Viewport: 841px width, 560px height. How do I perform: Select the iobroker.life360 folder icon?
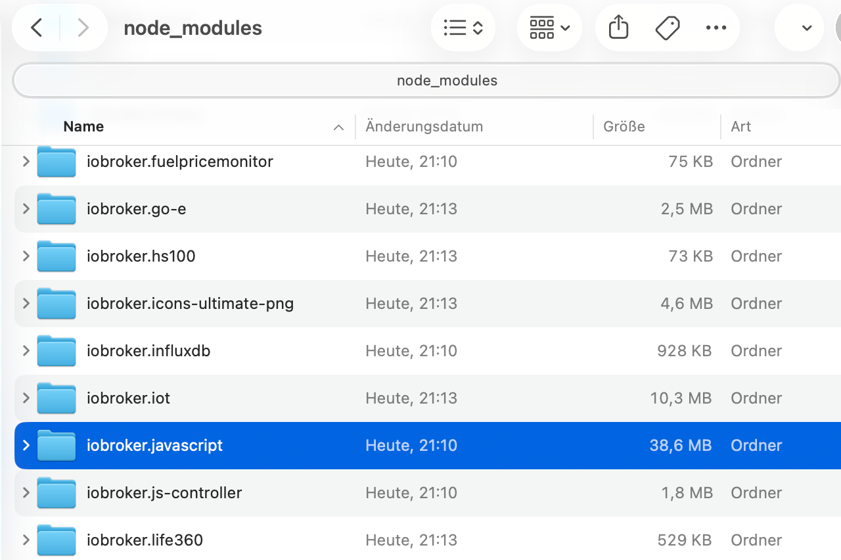[57, 540]
